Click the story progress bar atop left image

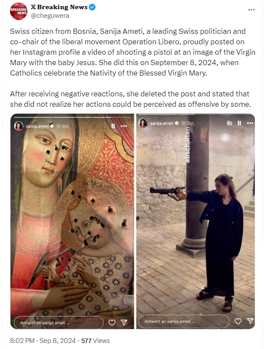click(72, 117)
